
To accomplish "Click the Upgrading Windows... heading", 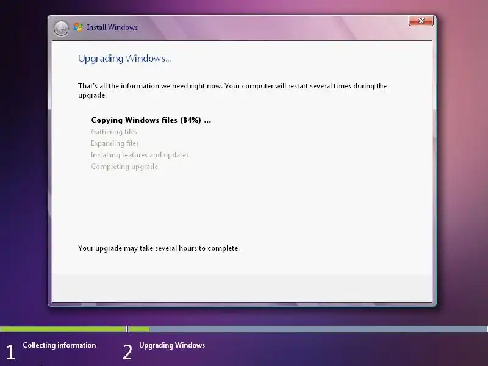I will (x=124, y=59).
